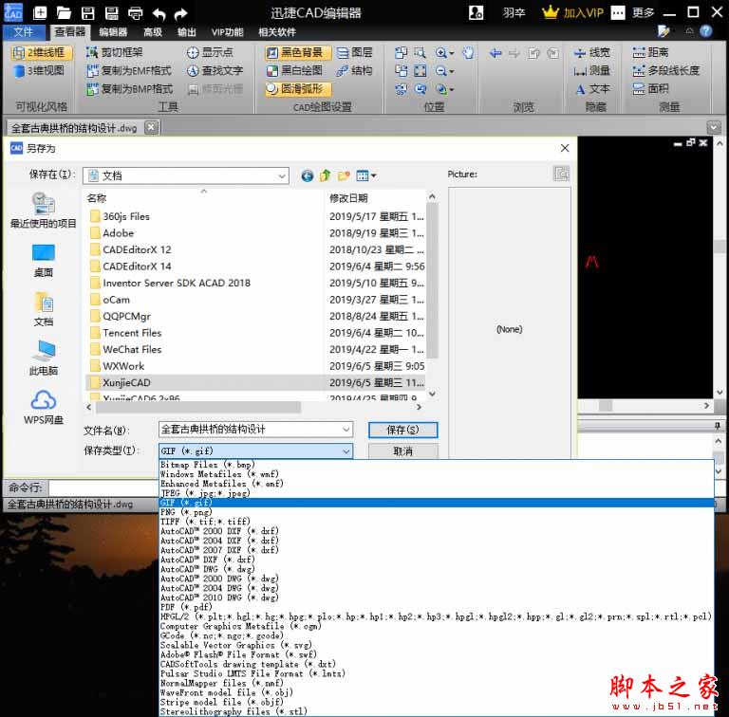Switch to the 输出 tab
729x717 pixels.
coord(186,32)
